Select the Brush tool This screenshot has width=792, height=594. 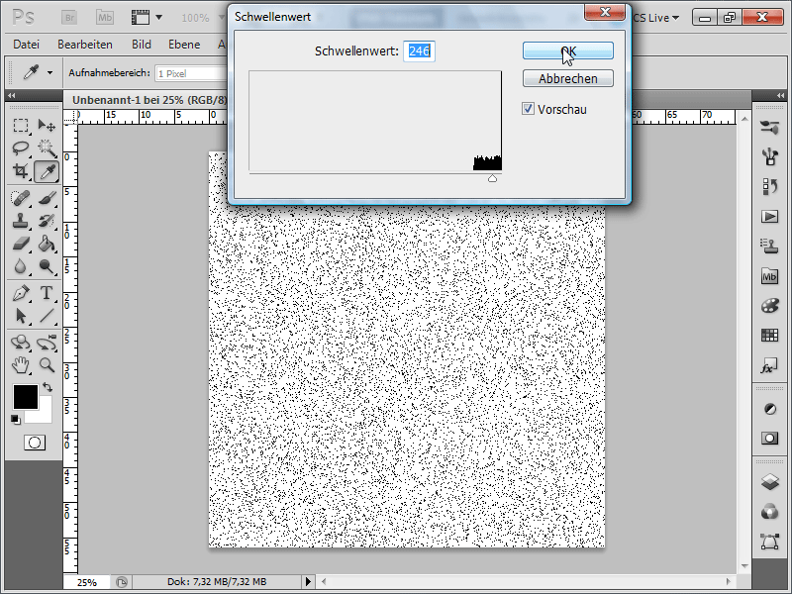point(47,197)
